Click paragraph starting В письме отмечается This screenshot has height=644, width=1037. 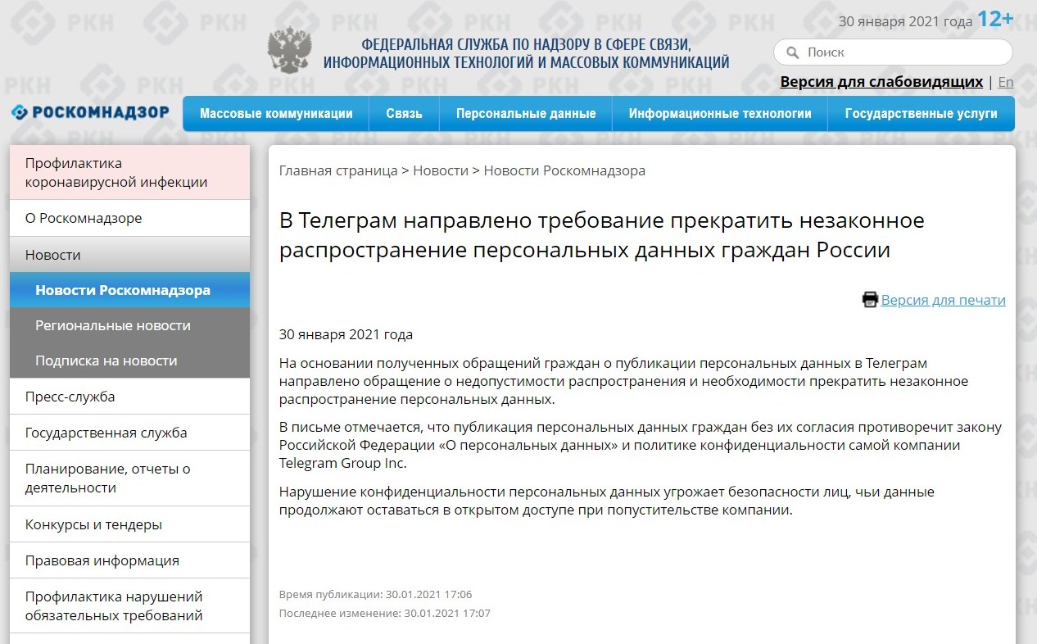point(641,445)
